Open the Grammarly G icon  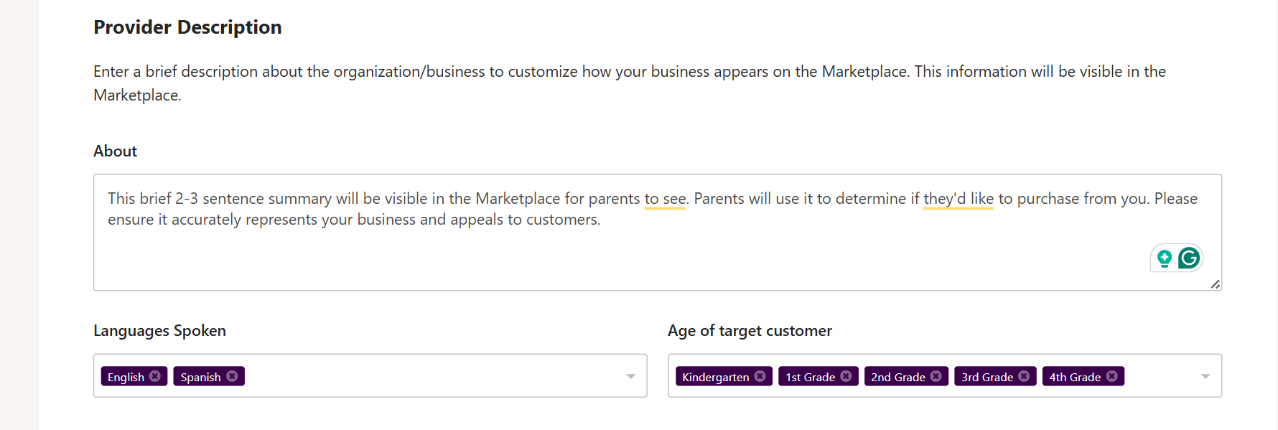click(1189, 258)
